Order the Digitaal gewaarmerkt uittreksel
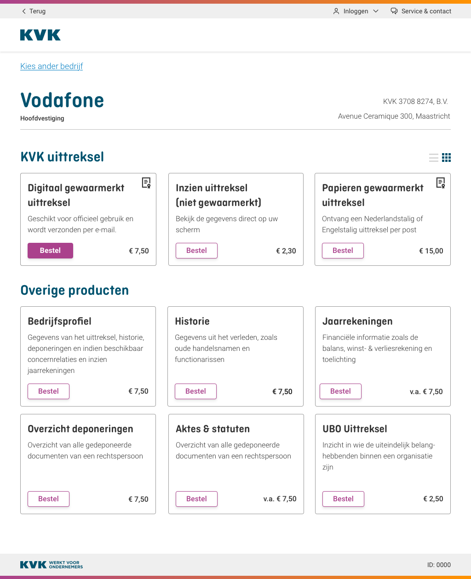 coord(50,251)
